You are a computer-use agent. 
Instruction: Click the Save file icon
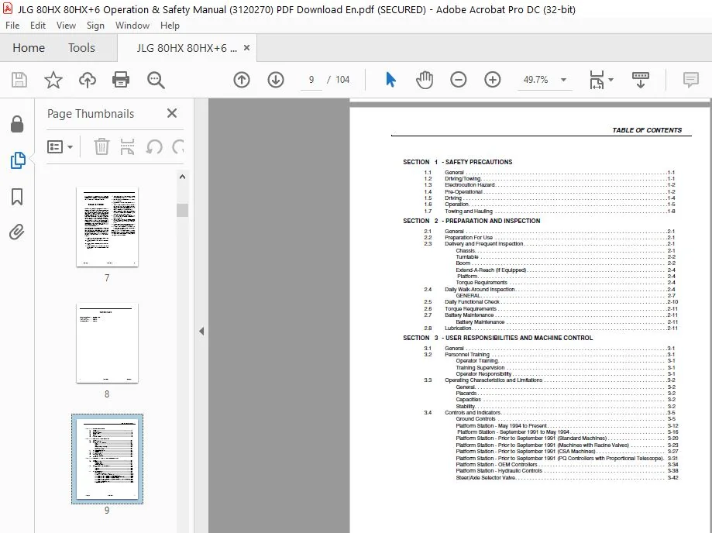pos(19,80)
